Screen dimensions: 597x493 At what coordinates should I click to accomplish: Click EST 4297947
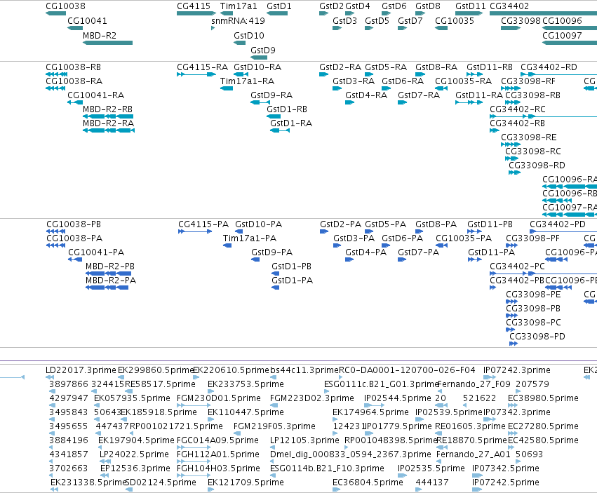[x=69, y=398]
